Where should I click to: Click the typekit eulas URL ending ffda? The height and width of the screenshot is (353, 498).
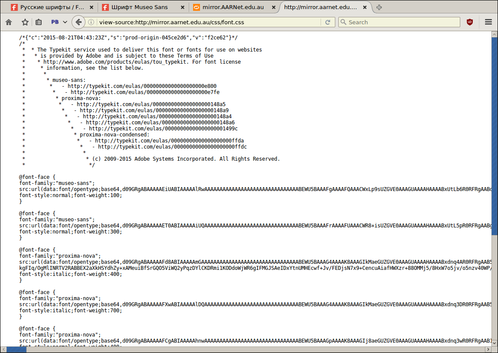(x=169, y=140)
